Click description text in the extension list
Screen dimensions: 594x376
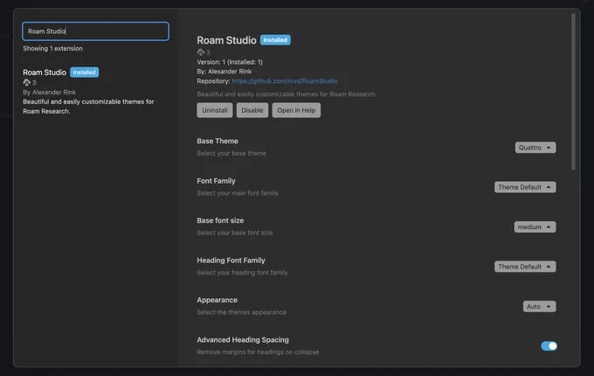pyautogui.click(x=88, y=107)
